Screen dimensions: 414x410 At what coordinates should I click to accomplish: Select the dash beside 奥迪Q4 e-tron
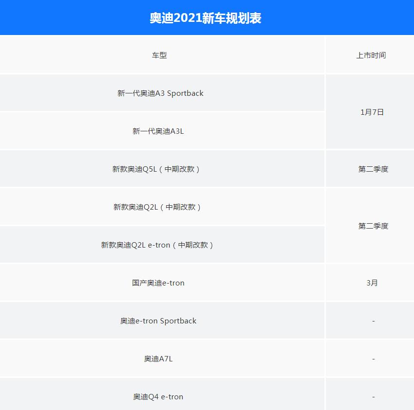pyautogui.click(x=374, y=397)
